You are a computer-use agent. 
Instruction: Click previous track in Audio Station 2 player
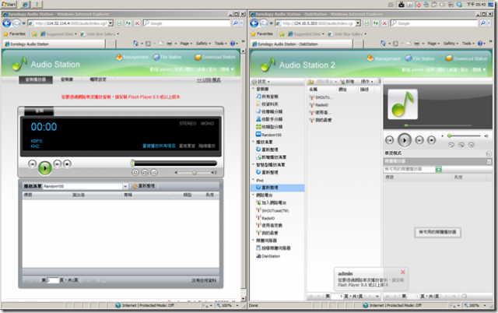[389, 140]
